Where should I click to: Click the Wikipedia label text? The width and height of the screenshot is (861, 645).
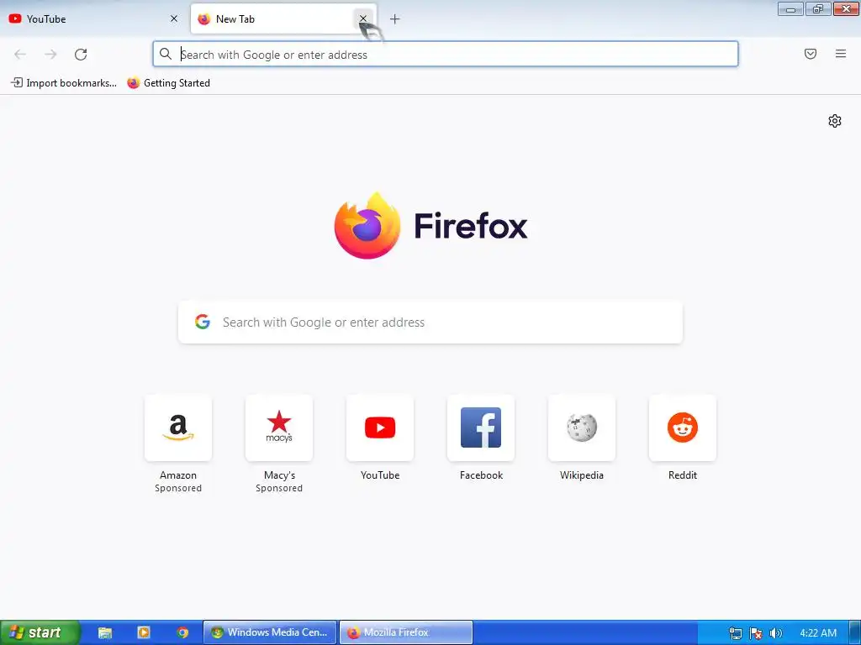pos(582,475)
